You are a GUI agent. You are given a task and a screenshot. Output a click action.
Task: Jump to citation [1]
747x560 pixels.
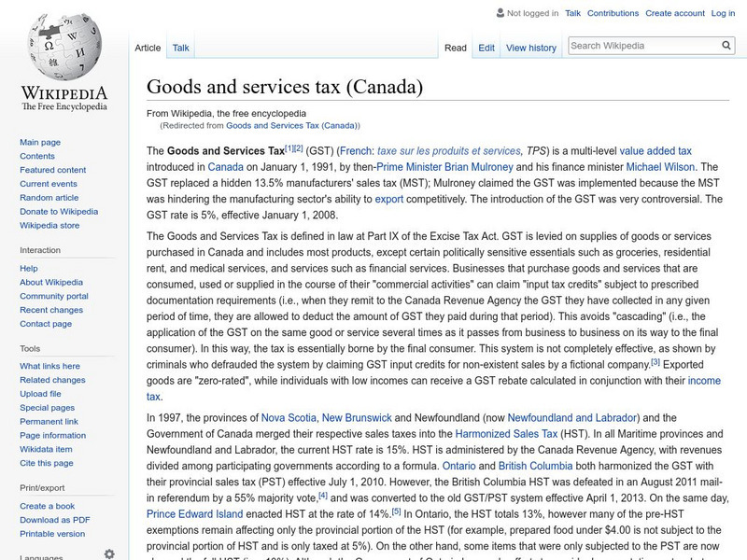[289, 148]
